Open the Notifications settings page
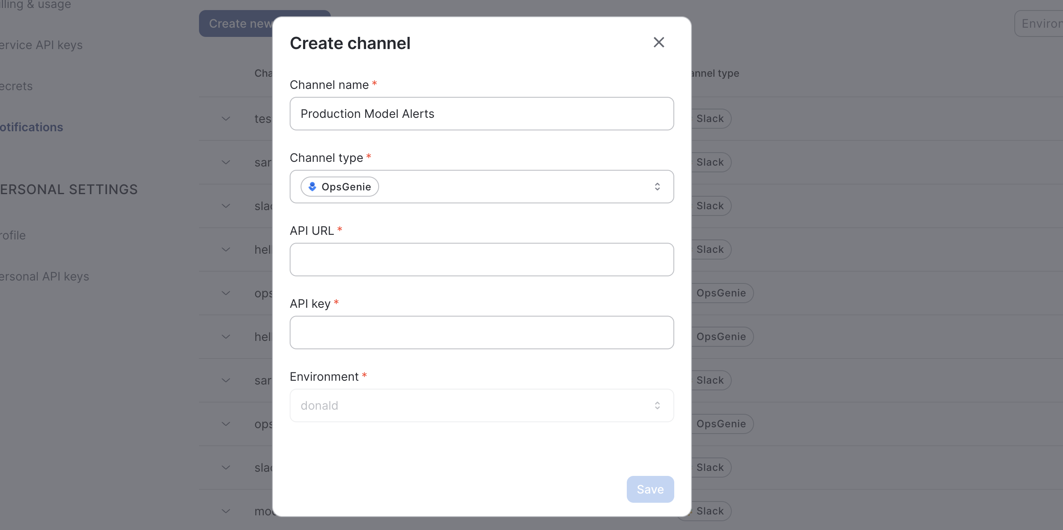 [31, 127]
